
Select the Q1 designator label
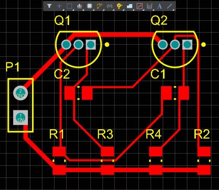pos(62,20)
